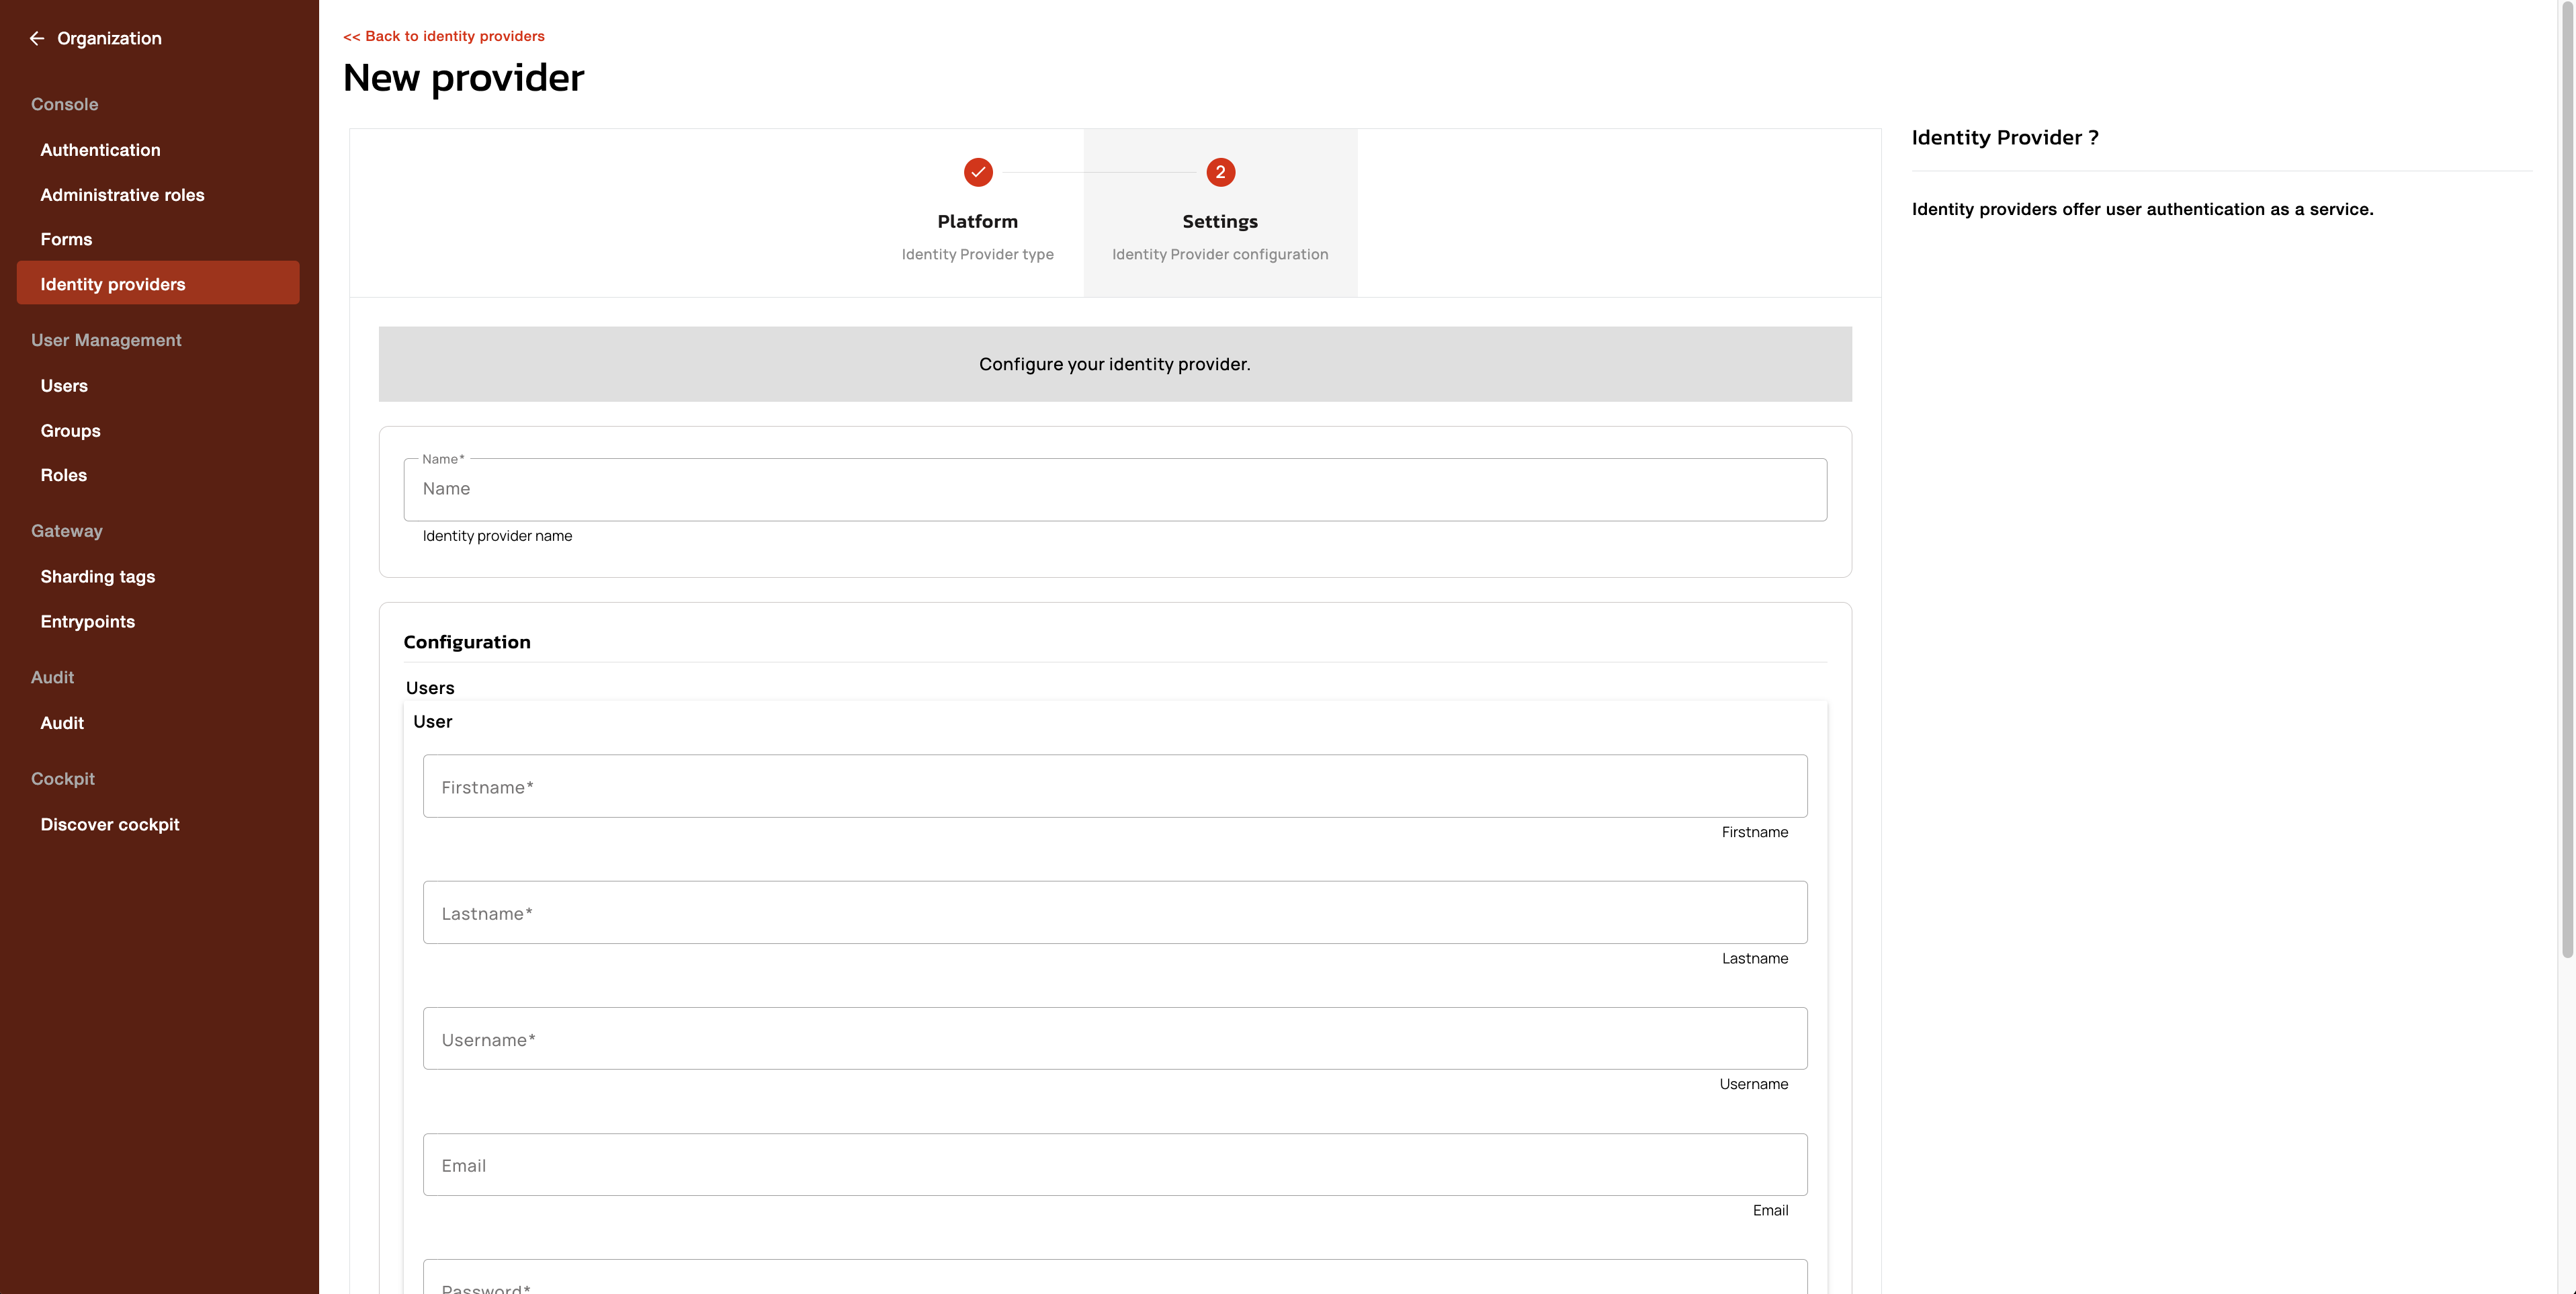The width and height of the screenshot is (2576, 1294).
Task: Open Sharding tags under Gateway
Action: pos(97,577)
